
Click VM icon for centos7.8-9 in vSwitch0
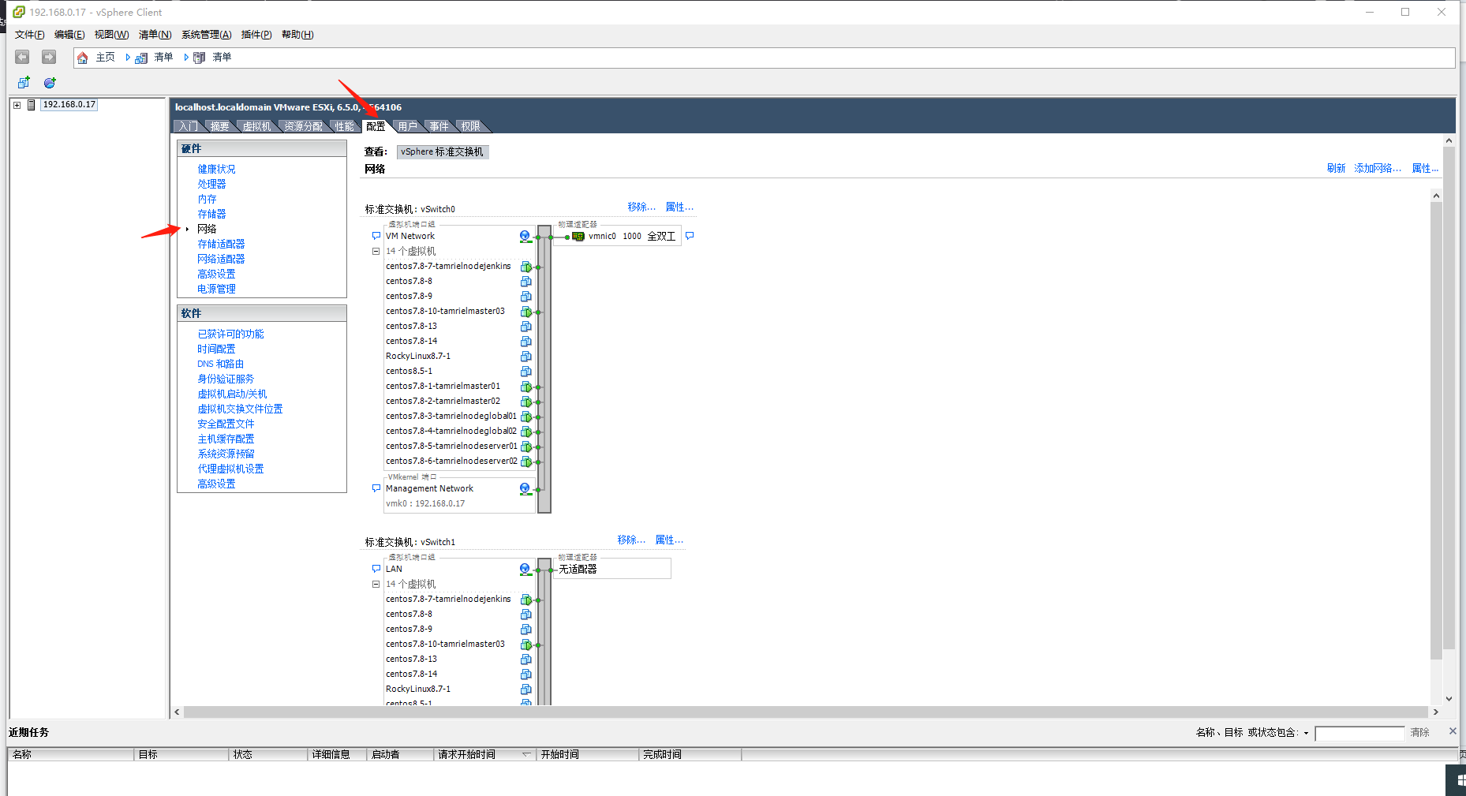[x=526, y=297]
